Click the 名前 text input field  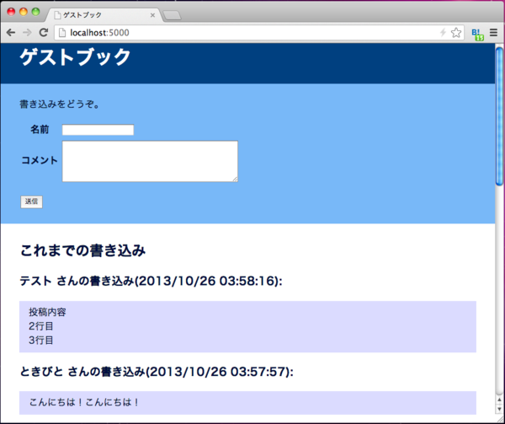[98, 130]
